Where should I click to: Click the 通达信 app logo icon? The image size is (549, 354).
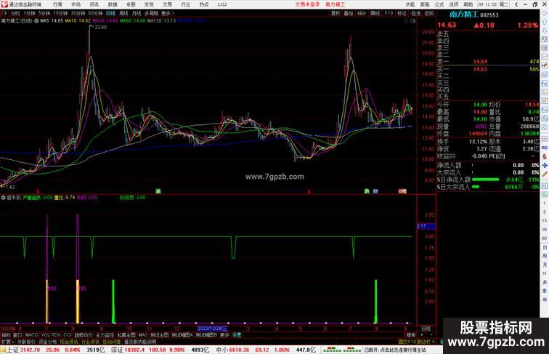coord(4,4)
